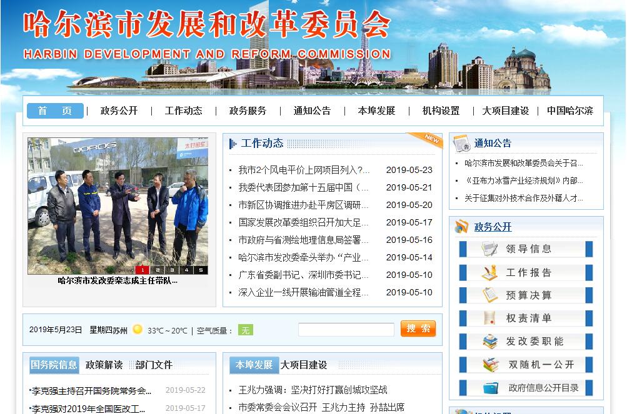The image size is (627, 414).
Task: Click the 工作动态 heading arrow icon
Action: [x=233, y=144]
